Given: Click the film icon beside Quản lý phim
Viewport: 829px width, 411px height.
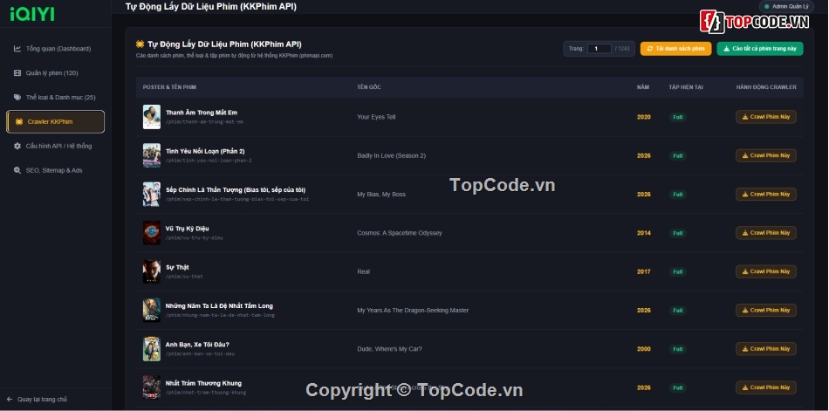Looking at the screenshot, I should click(17, 73).
